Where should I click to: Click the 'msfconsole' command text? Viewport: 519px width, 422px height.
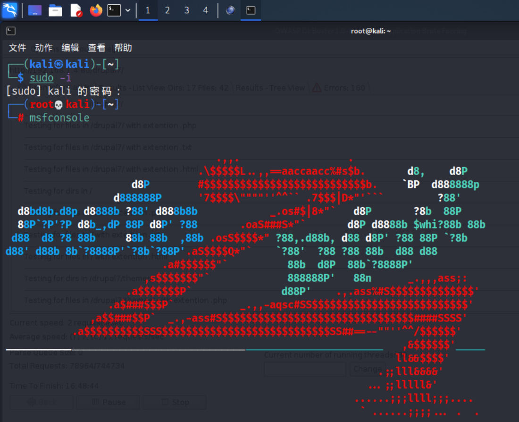59,118
